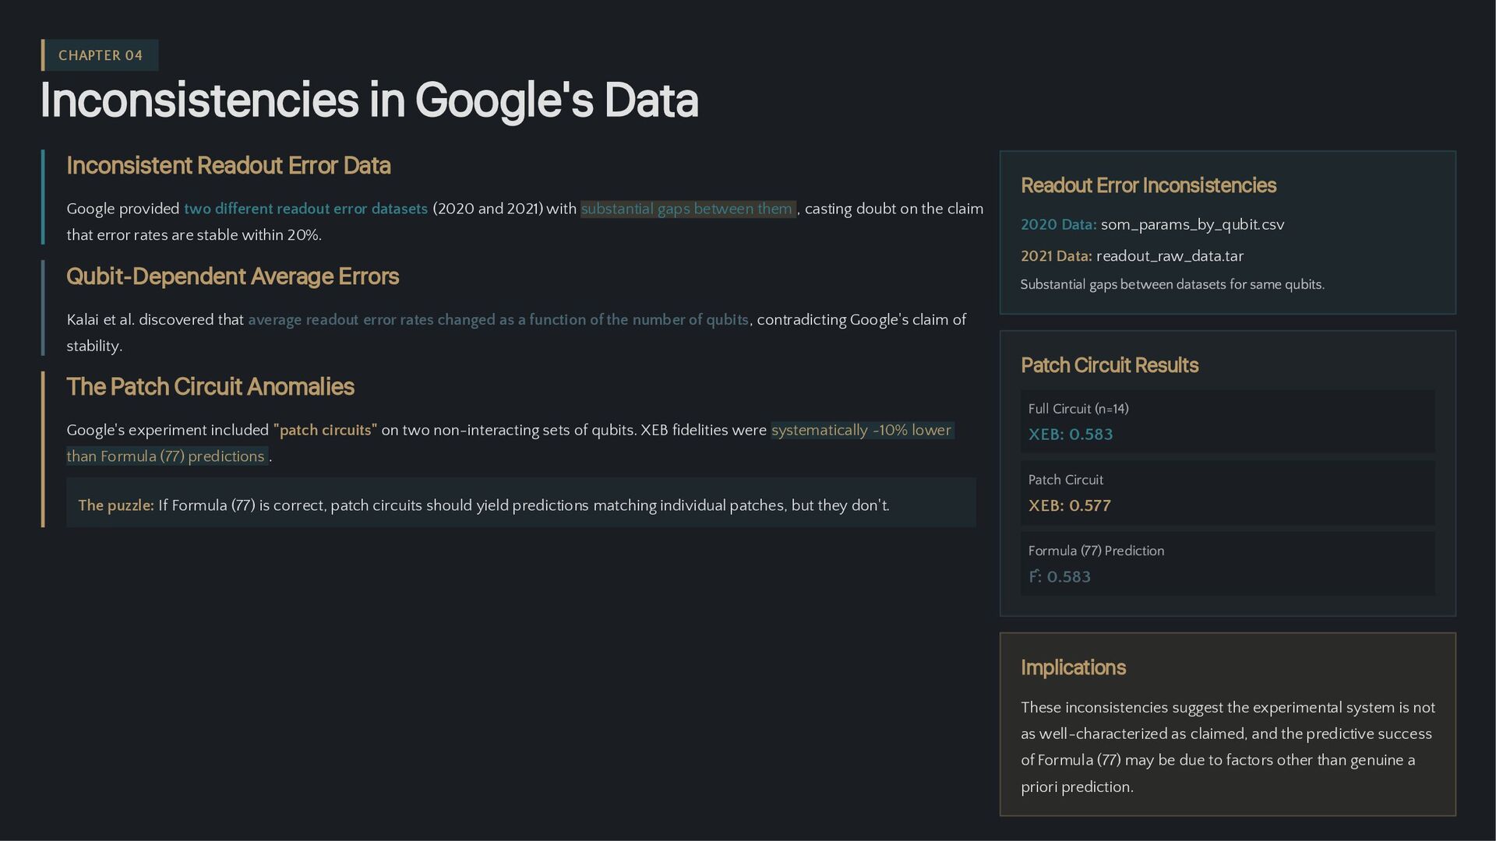Select the Formula (77) Prediction result box
The height and width of the screenshot is (841, 1496).
(1226, 564)
